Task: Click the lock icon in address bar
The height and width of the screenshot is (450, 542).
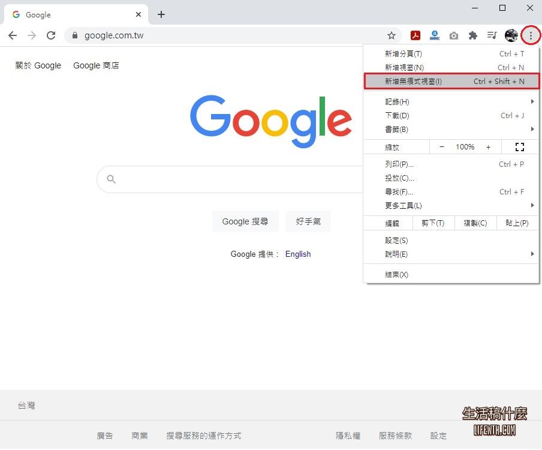Action: [x=75, y=35]
